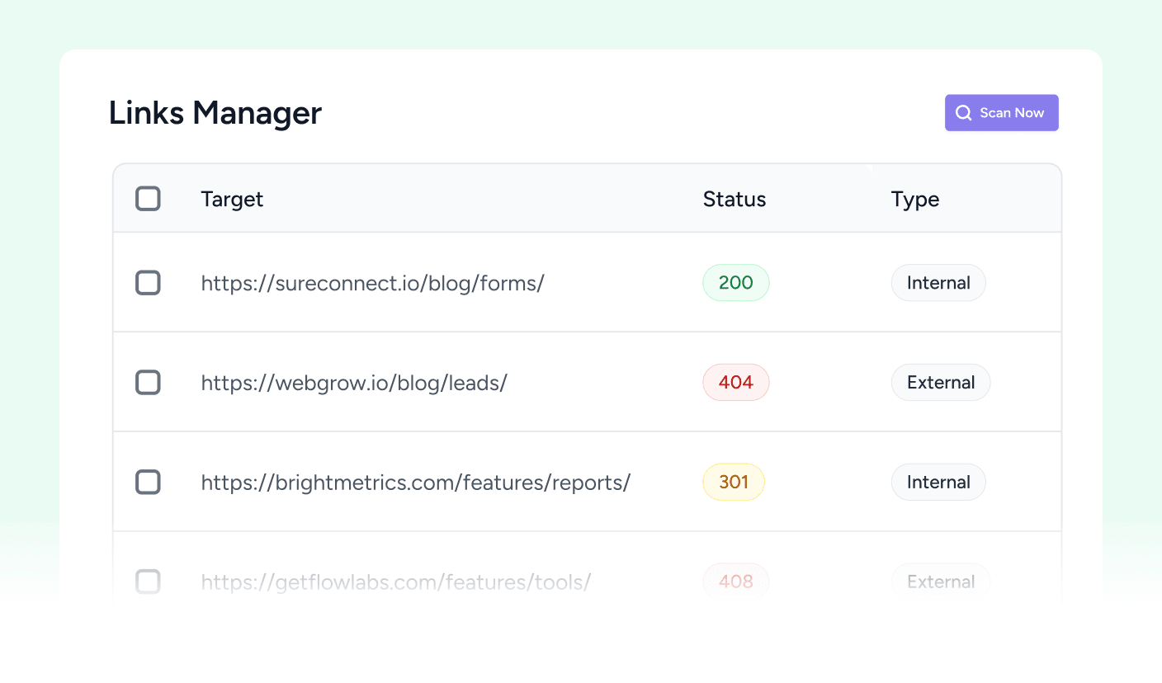Click the External type badge for webgrow.io
The width and height of the screenshot is (1162, 683).
click(x=941, y=382)
